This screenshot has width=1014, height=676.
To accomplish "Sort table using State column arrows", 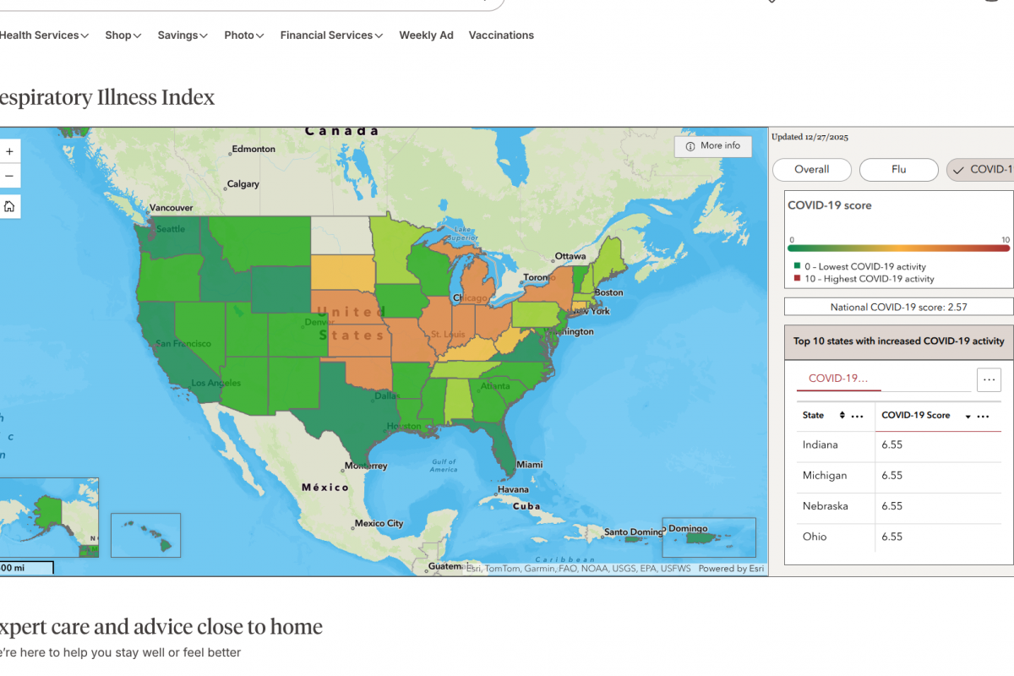I will tap(842, 416).
